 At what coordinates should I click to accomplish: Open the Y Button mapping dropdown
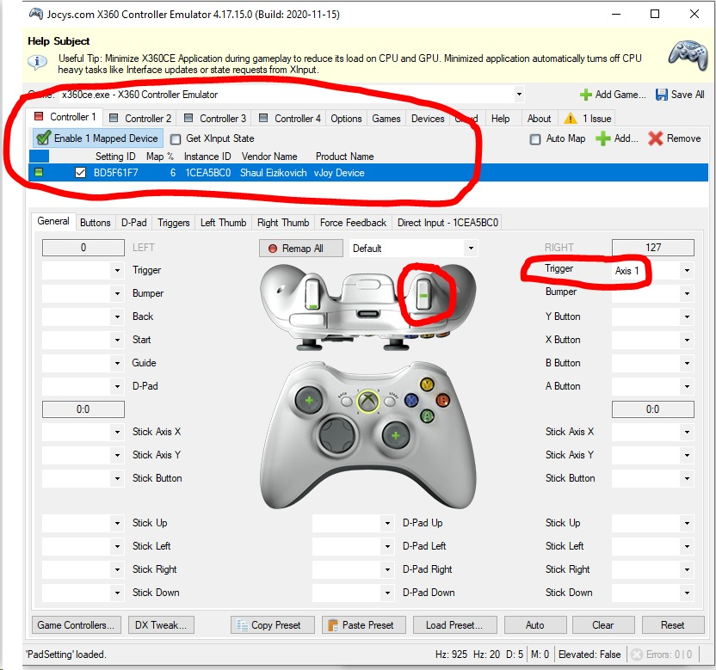click(x=688, y=317)
